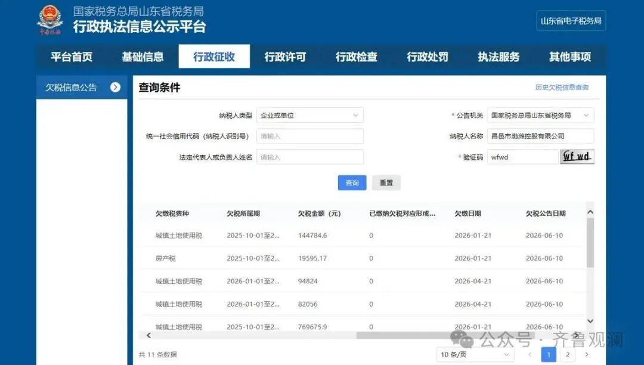Viewport: 644px width, 365px height.
Task: Select amount cell 769675.9
Action: pos(312,327)
